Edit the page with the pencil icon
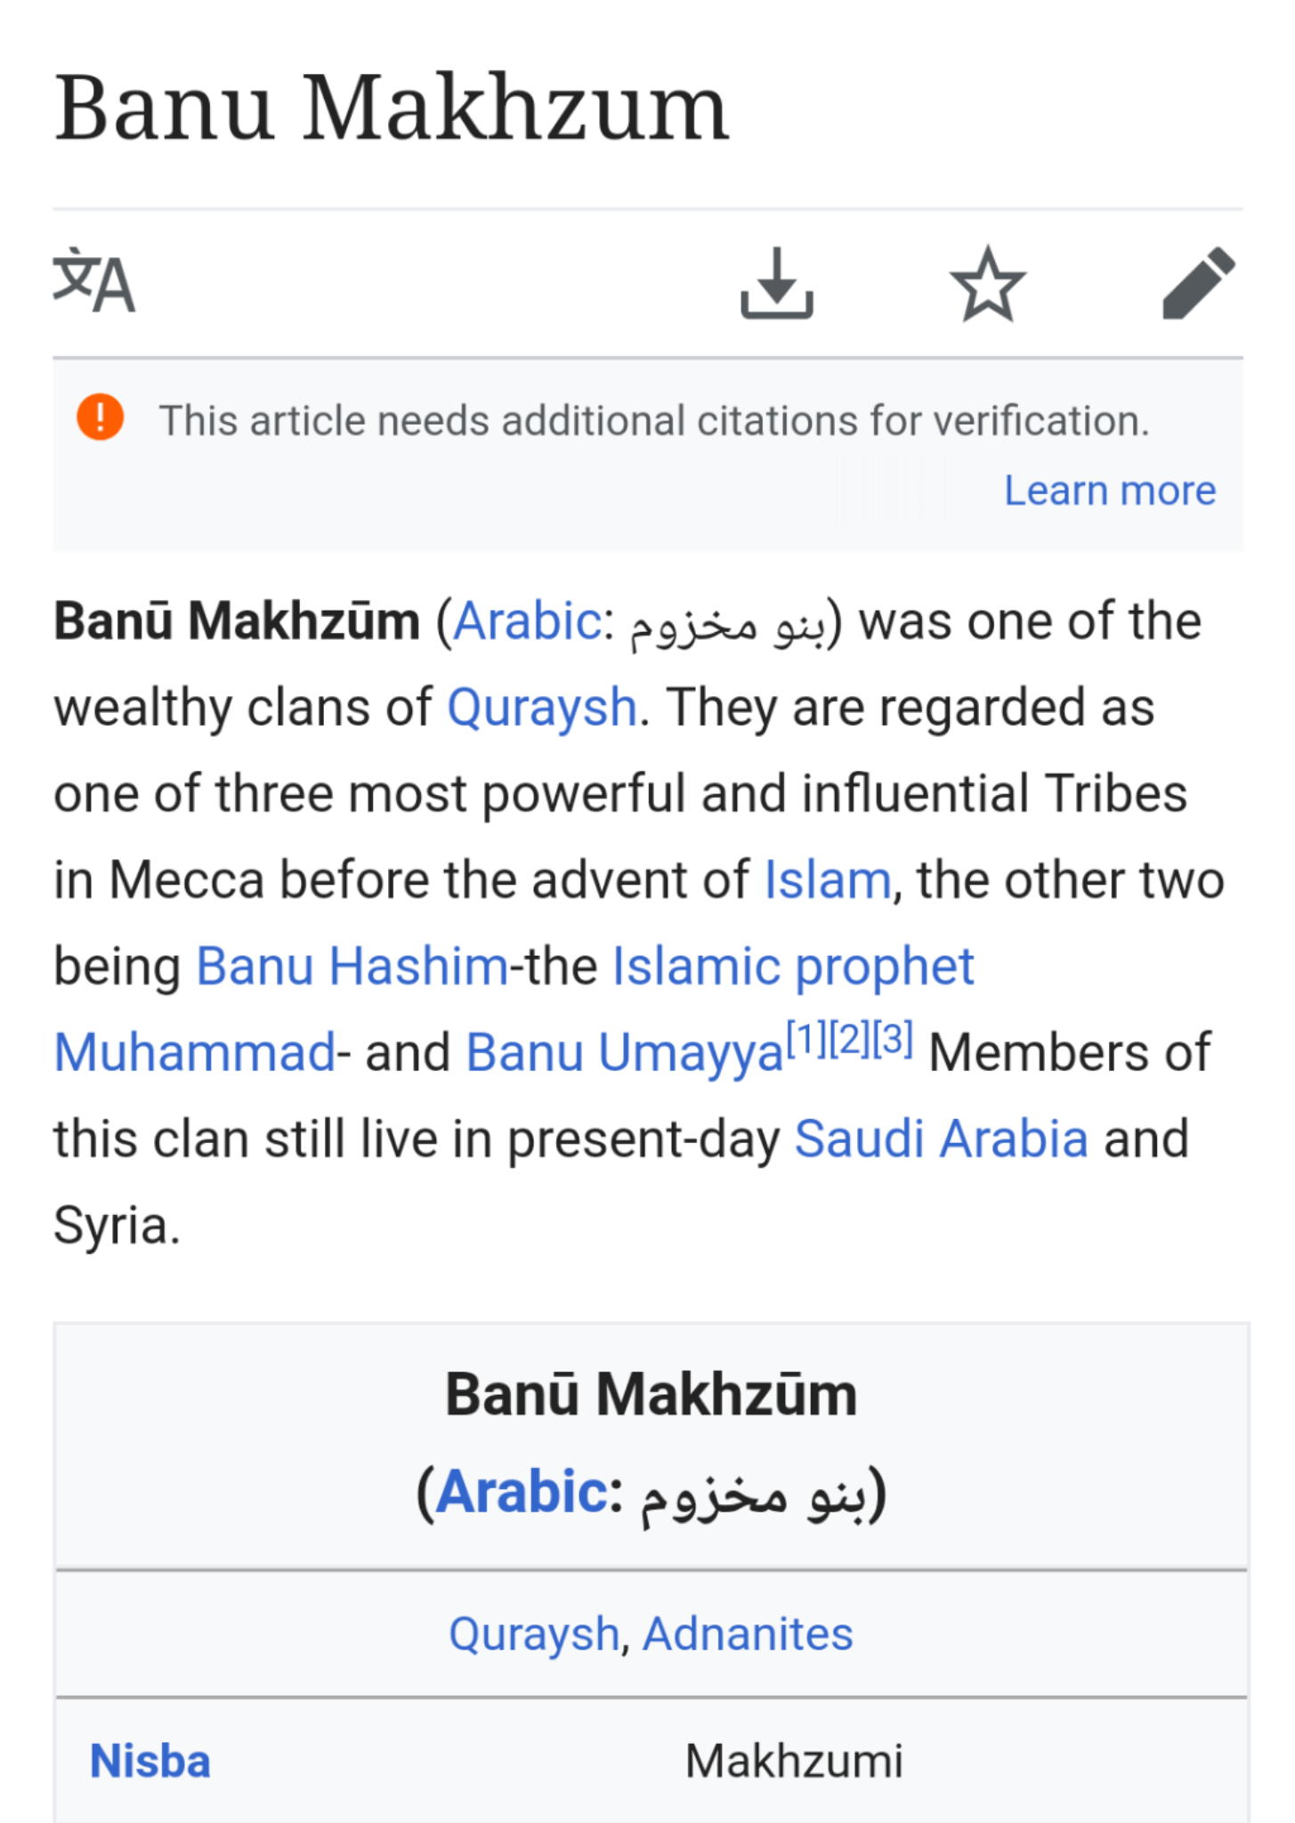 point(1199,283)
